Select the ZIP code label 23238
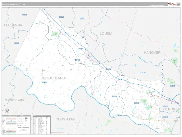Image resolution: width=182 pixels, height=137 pixels. pos(166,117)
